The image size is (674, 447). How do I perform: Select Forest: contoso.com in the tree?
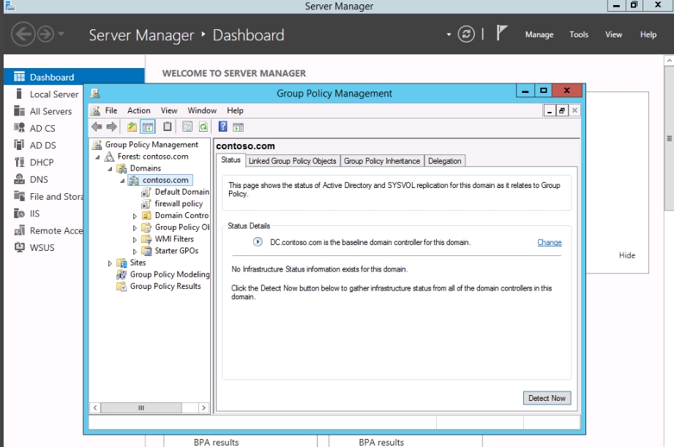153,157
